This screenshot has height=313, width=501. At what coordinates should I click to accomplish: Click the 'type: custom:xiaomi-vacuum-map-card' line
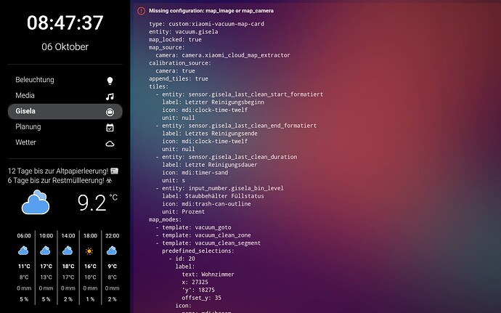coord(206,24)
